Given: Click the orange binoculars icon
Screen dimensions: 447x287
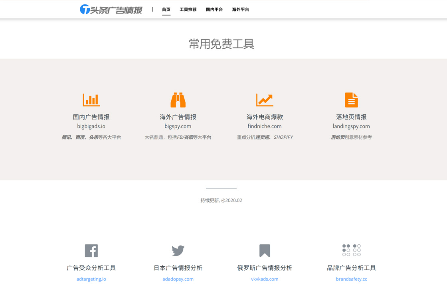Looking at the screenshot, I should [178, 100].
